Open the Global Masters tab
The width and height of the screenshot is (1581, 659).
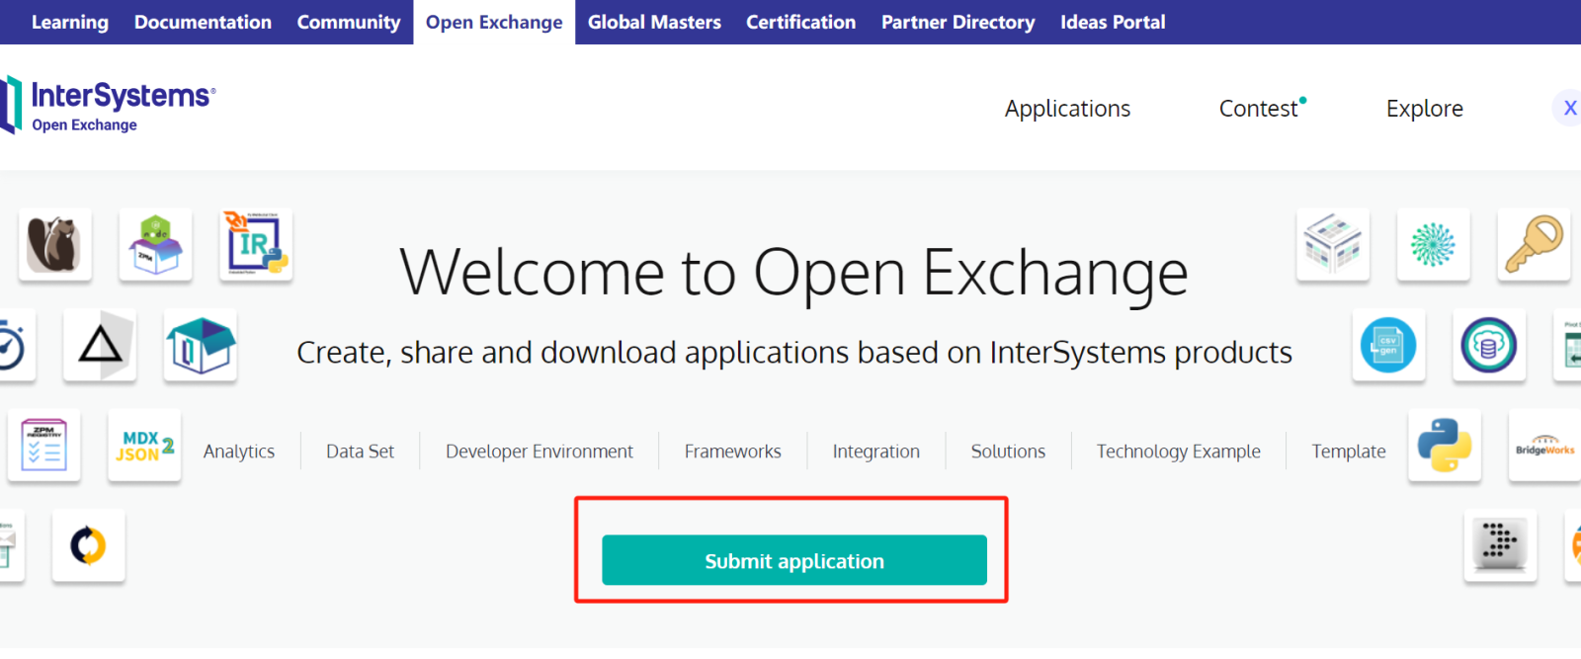[x=654, y=22]
